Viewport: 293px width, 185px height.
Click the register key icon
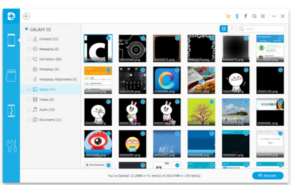pyautogui.click(x=237, y=16)
